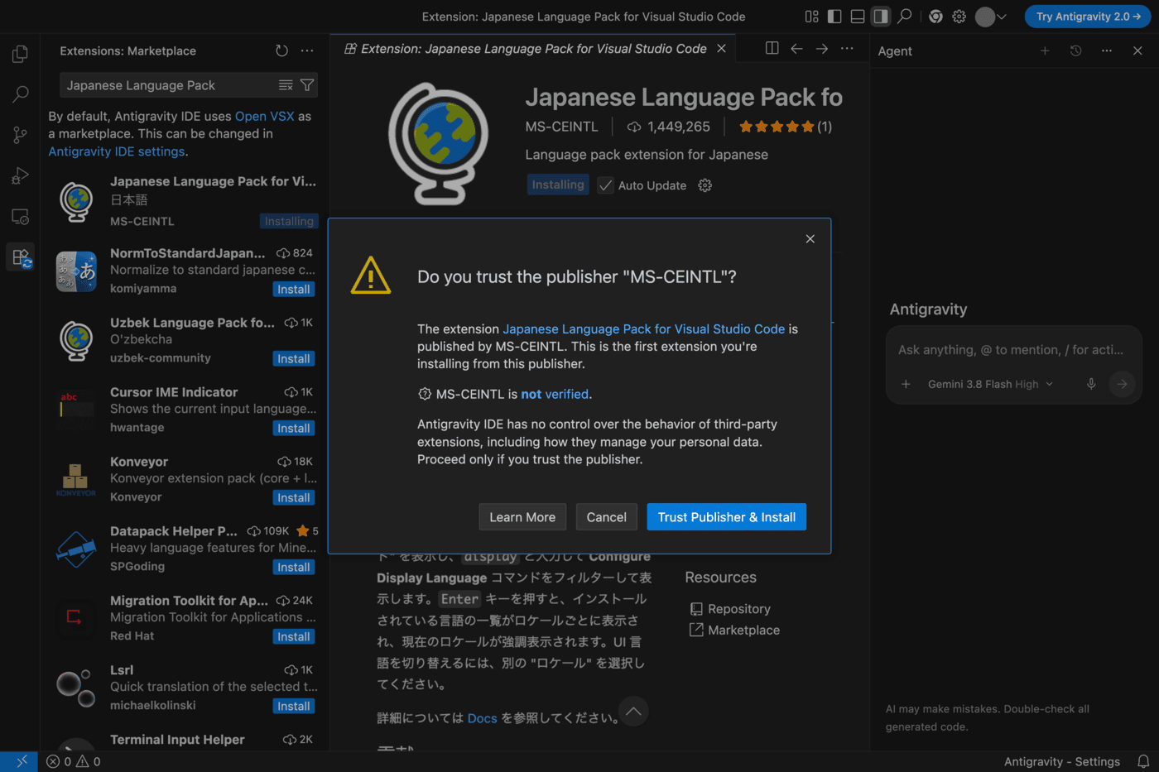The width and height of the screenshot is (1159, 772).
Task: Open the Source Control view
Action: click(x=20, y=135)
